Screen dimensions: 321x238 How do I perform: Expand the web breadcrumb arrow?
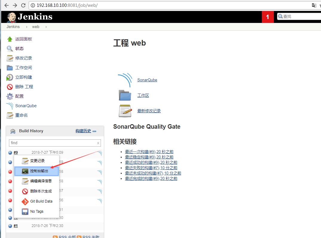46,27
